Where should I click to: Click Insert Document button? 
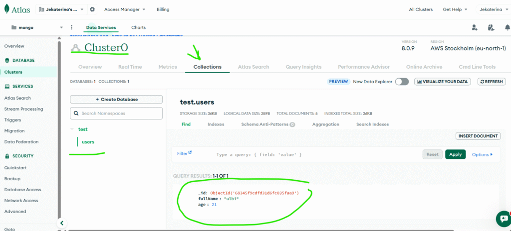tap(478, 136)
